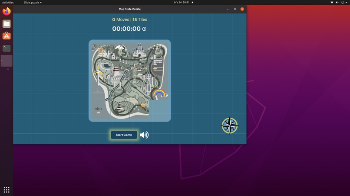Viewport: 350px width, 196px height.
Task: Click the volume icon in system tray
Action: [337, 3]
